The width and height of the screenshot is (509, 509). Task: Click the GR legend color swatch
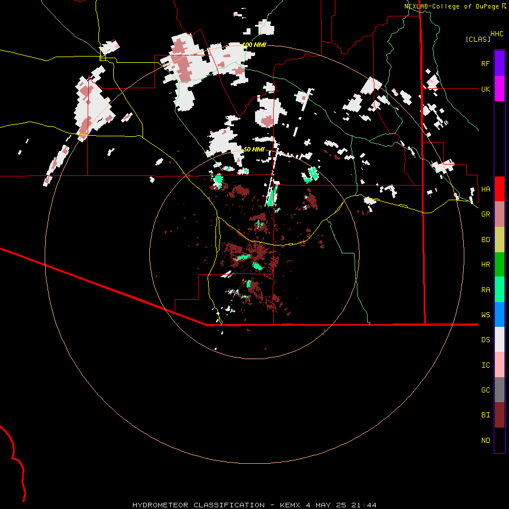click(499, 214)
